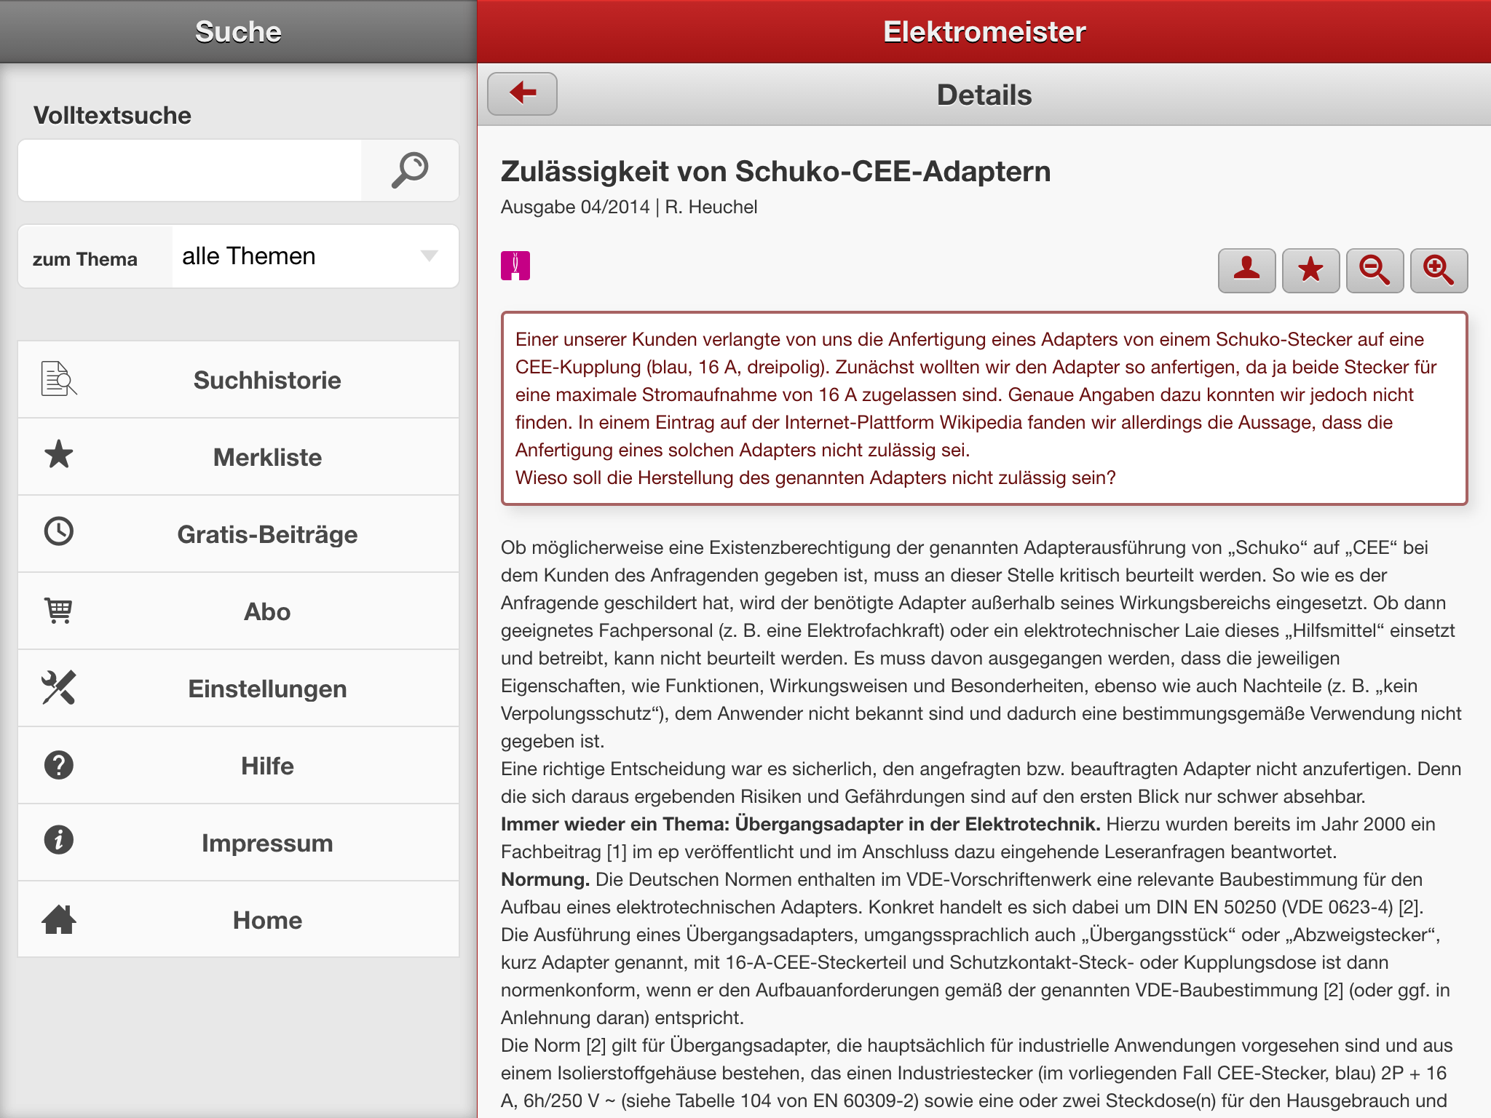Click the Merkliste star icon in sidebar
This screenshot has height=1118, width=1491.
pos(59,455)
